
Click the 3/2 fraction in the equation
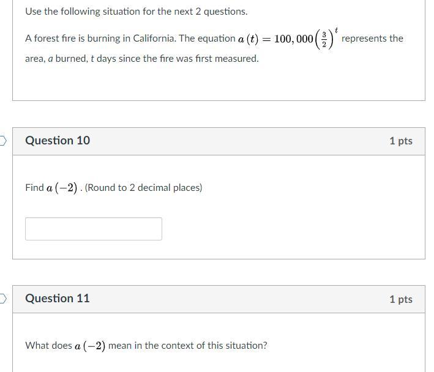point(324,39)
